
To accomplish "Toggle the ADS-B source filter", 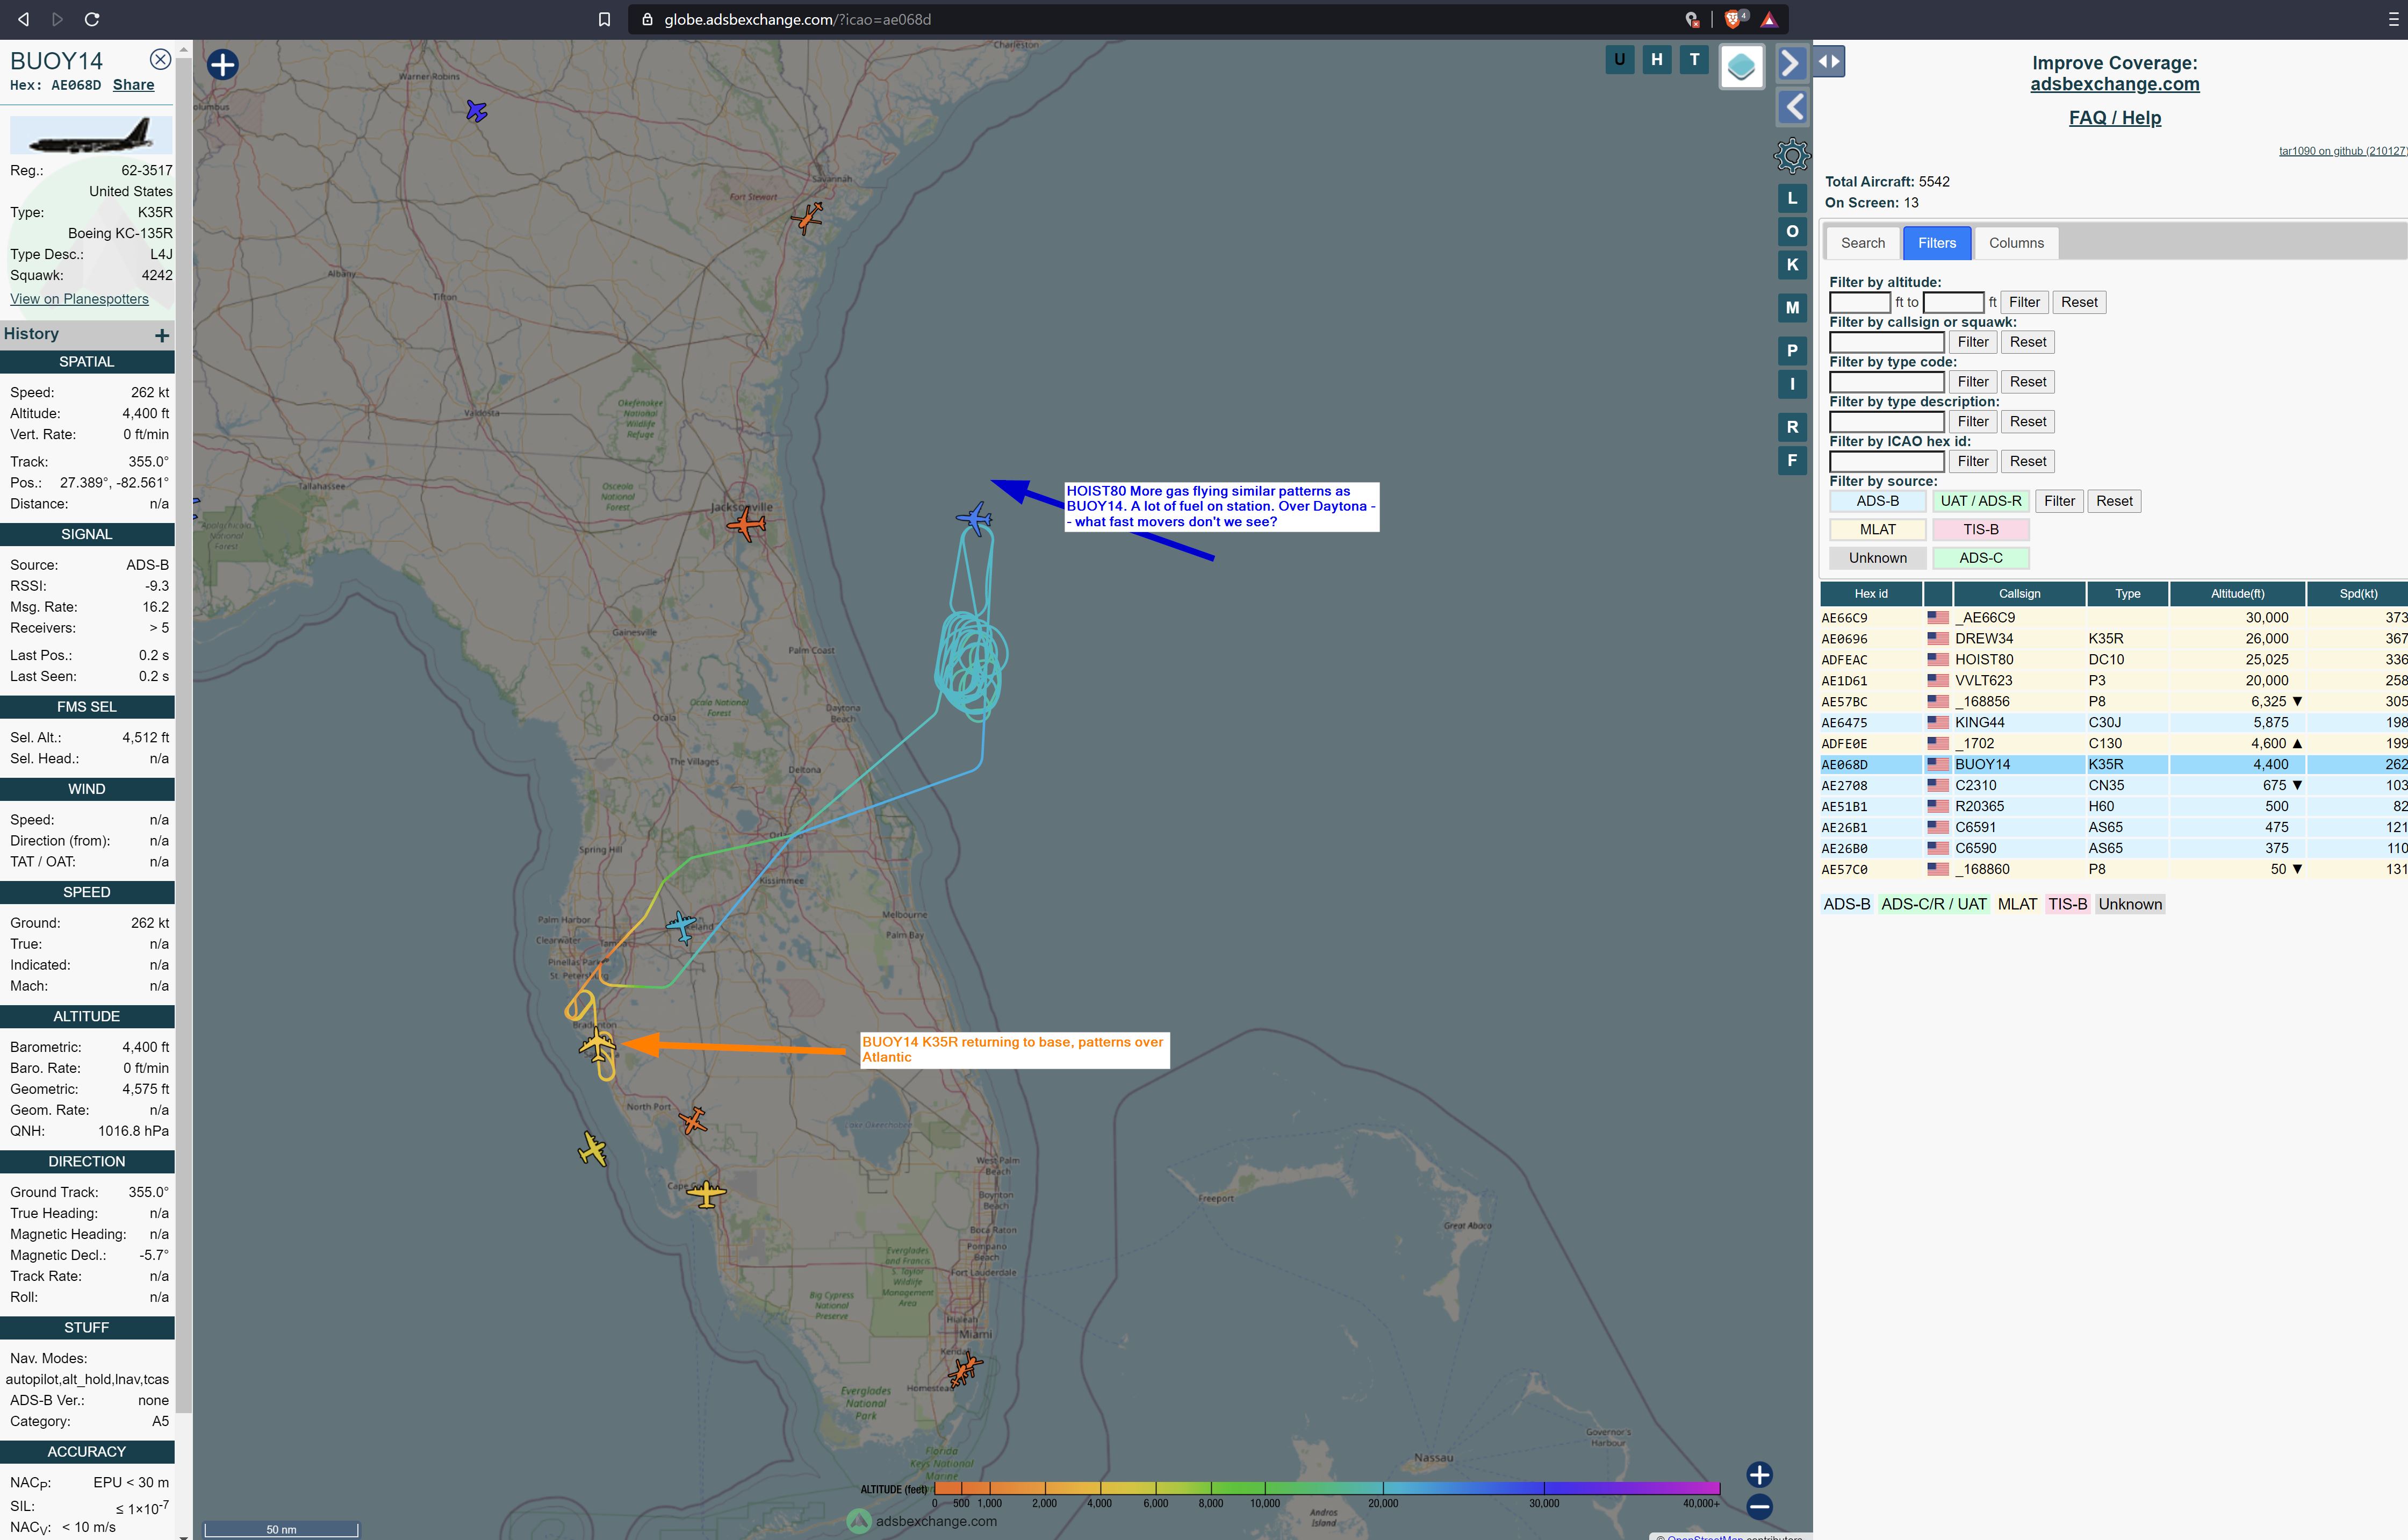I will coord(1877,501).
